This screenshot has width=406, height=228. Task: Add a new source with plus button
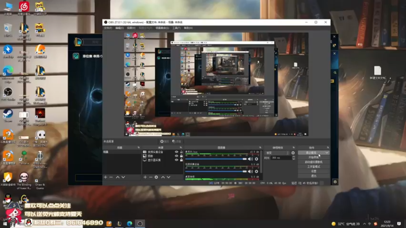tap(145, 177)
